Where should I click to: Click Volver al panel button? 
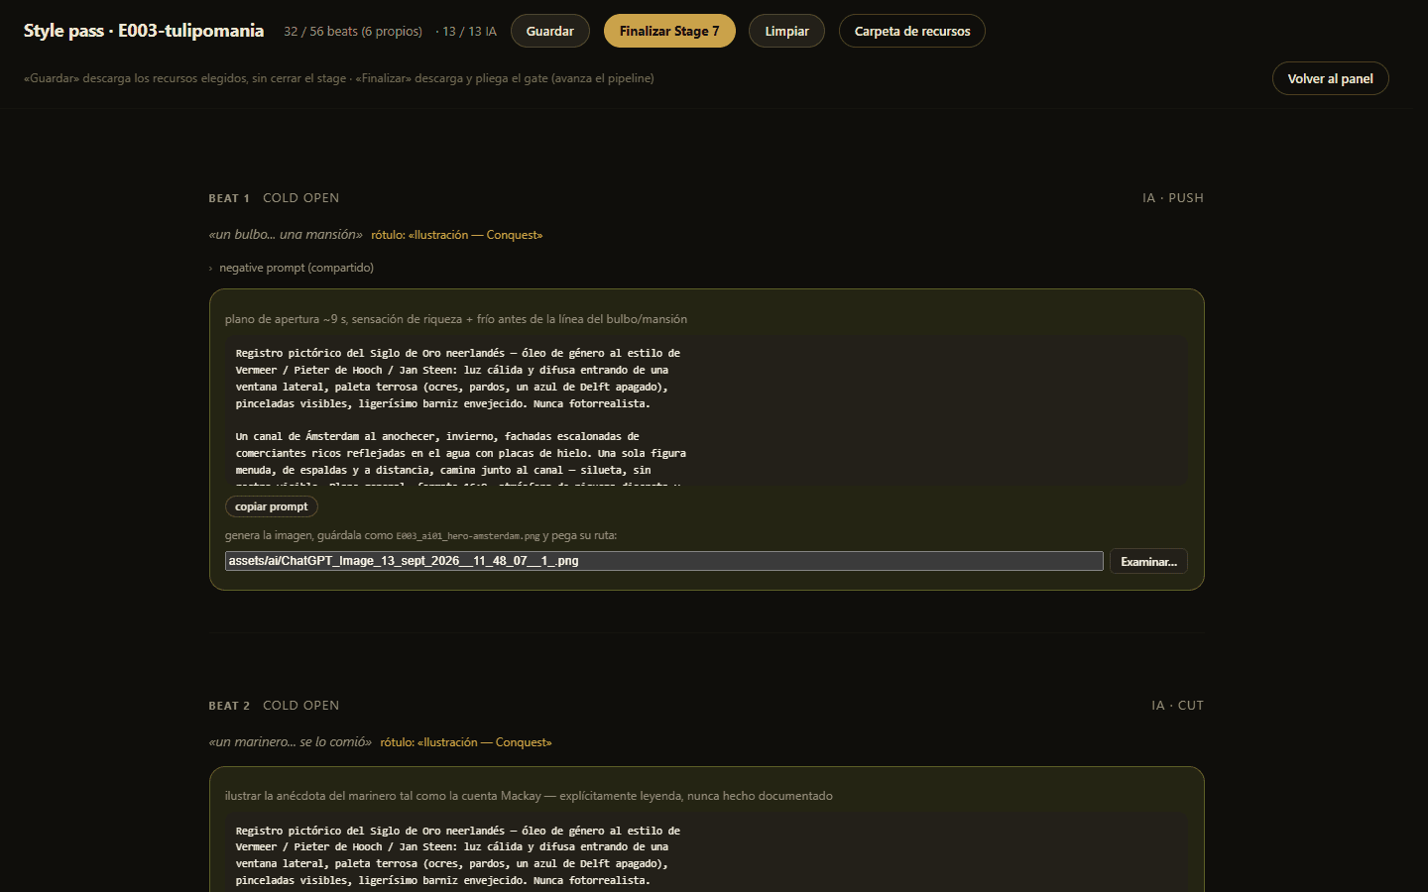point(1330,78)
